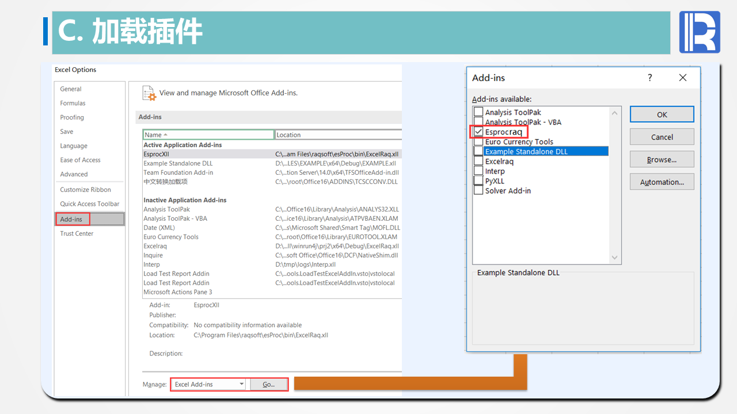
Task: Click the blue R logo icon
Action: coord(700,32)
